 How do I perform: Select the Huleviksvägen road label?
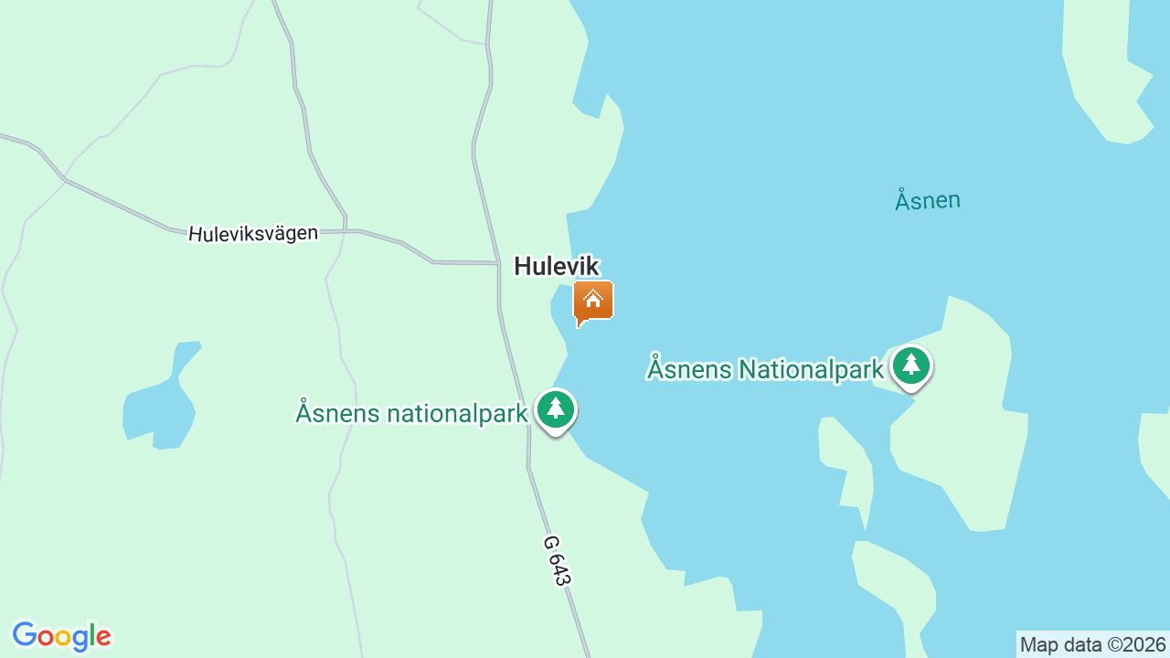coord(253,234)
